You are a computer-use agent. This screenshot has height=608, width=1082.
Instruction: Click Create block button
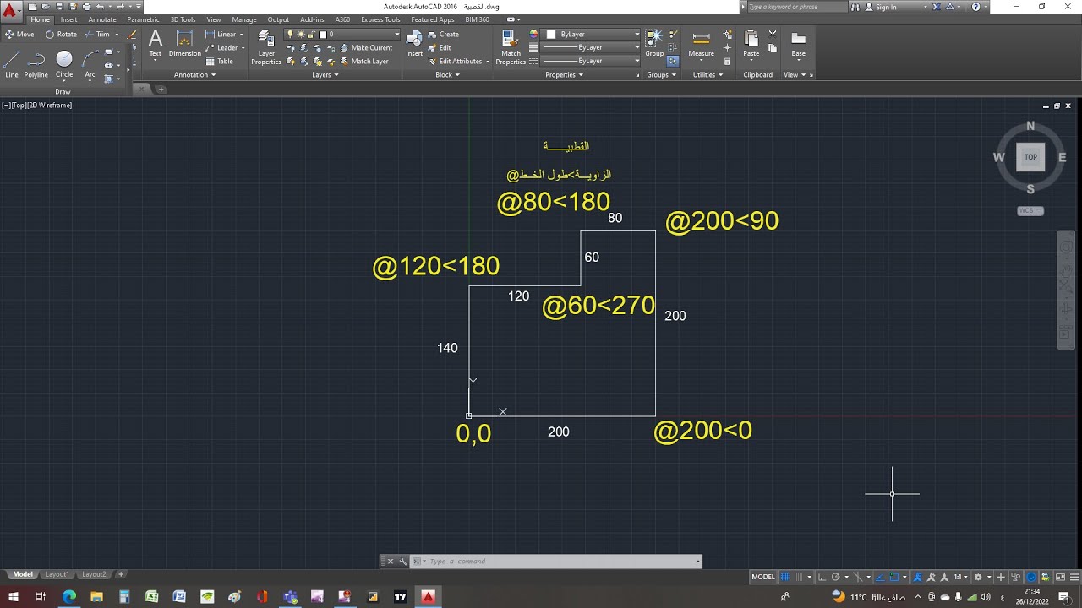443,35
